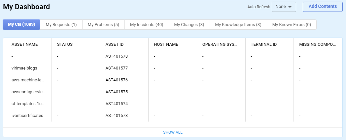Click the caret arrow in Auto Refresh box

[290, 7]
